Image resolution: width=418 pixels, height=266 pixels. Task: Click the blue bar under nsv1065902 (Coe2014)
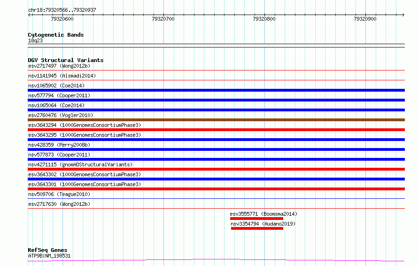click(x=216, y=90)
